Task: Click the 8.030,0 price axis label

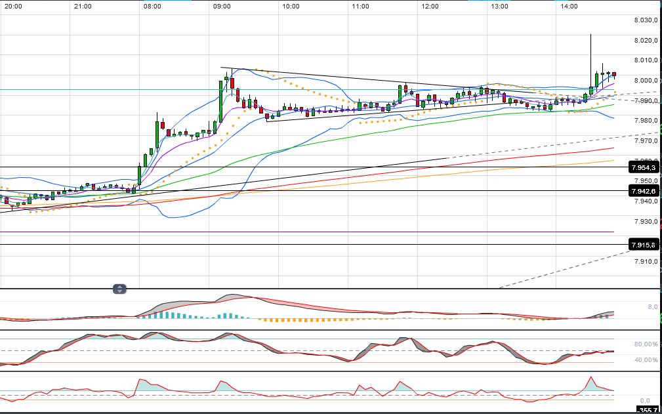Action: point(646,20)
